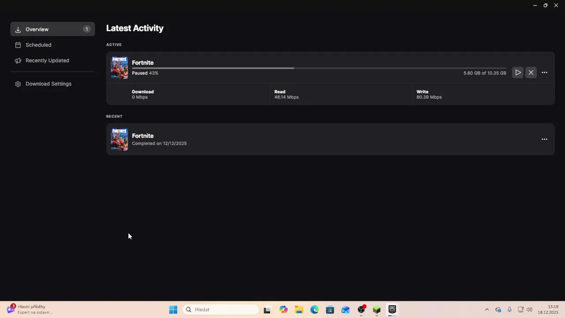565x318 pixels.
Task: Click the active Fortnite title text
Action: click(x=143, y=63)
